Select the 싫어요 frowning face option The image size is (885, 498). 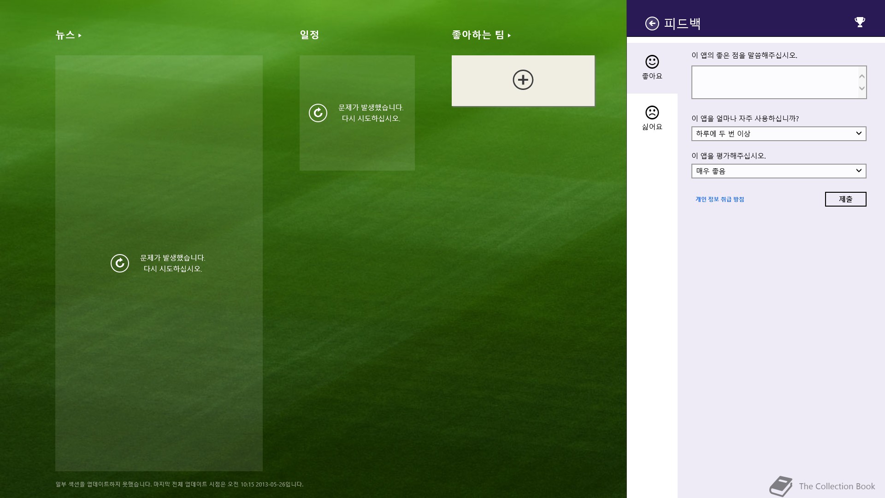click(x=652, y=118)
